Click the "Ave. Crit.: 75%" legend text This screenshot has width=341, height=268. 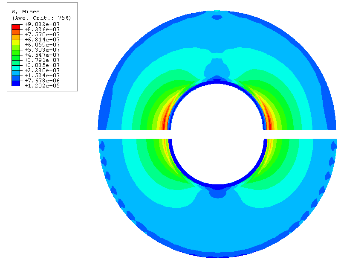(41, 18)
